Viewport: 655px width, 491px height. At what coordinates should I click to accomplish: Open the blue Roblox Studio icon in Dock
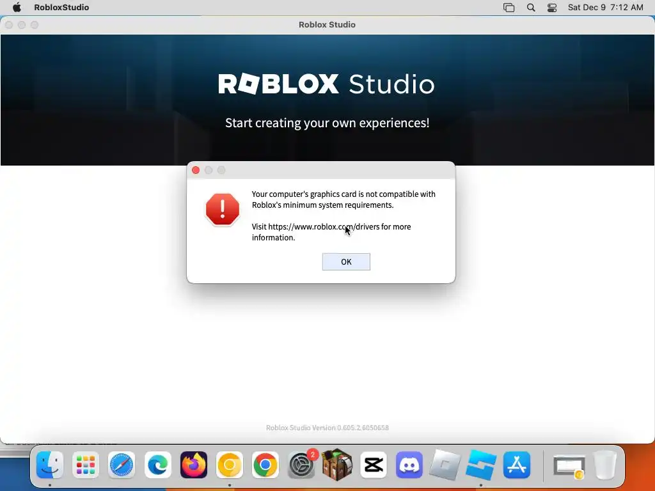click(481, 465)
